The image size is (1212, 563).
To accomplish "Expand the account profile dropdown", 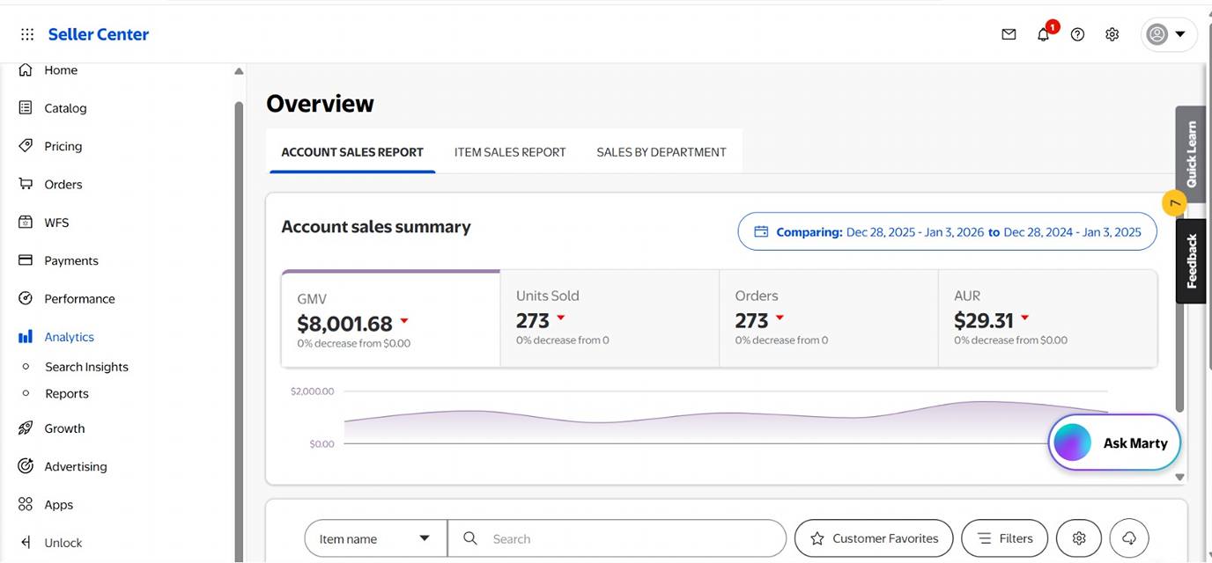I will 1168,34.
